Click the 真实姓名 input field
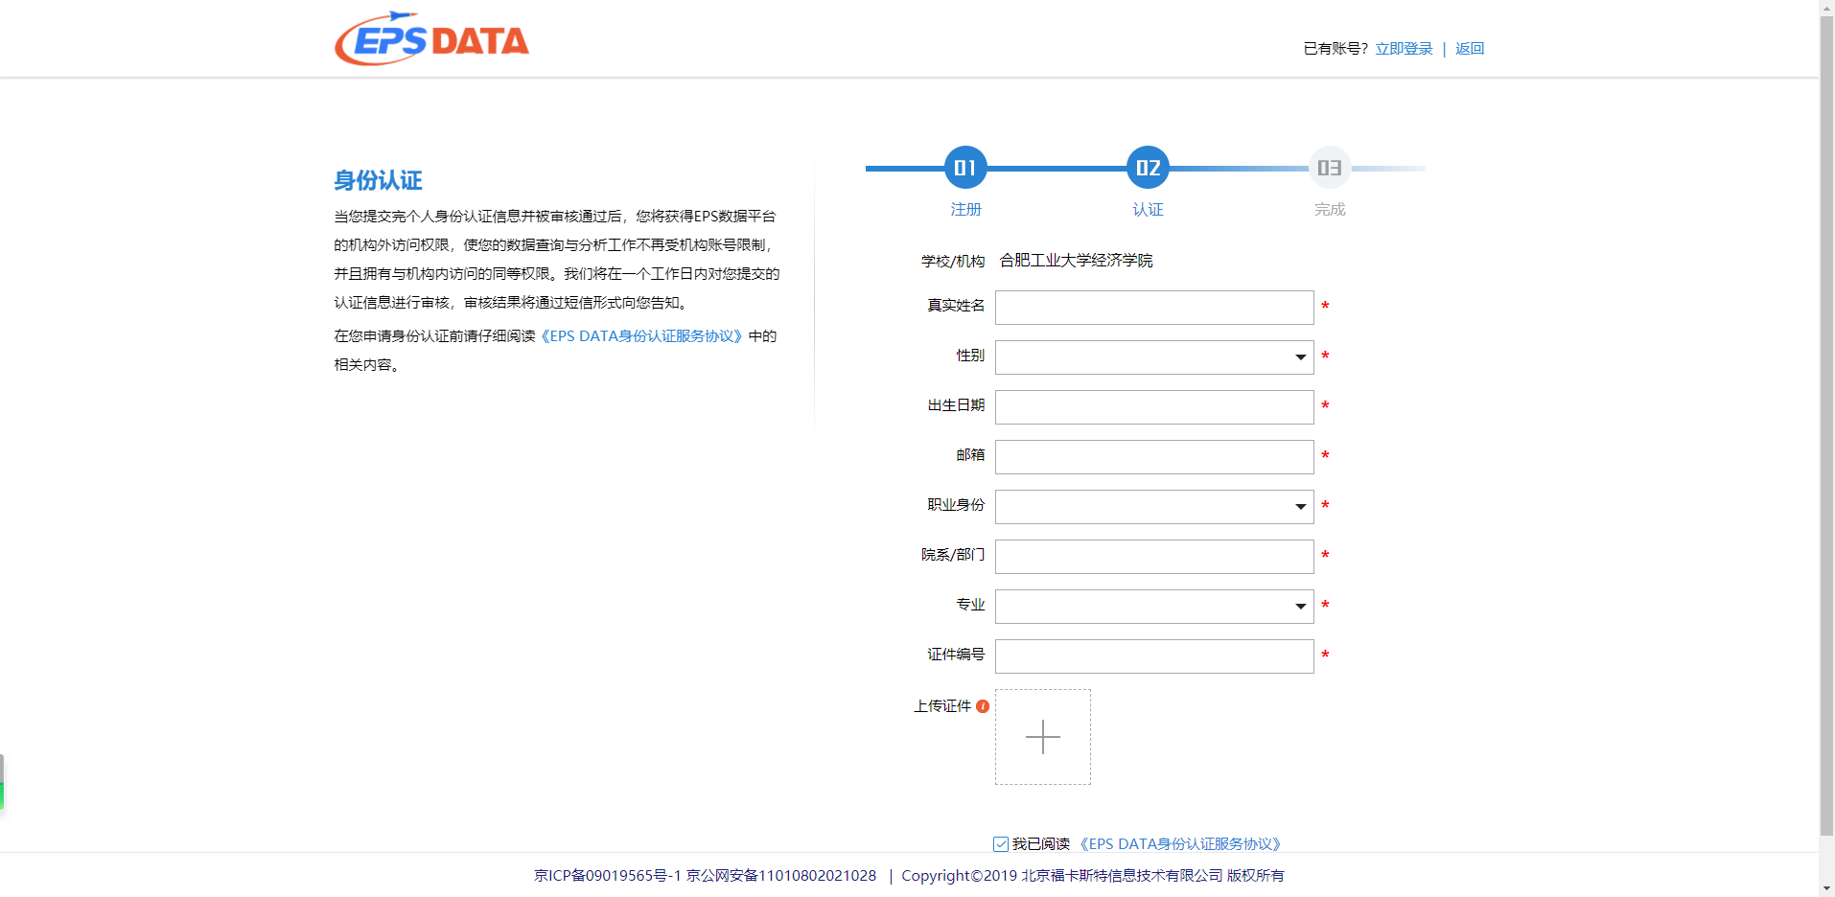The height and width of the screenshot is (897, 1835). click(1153, 308)
